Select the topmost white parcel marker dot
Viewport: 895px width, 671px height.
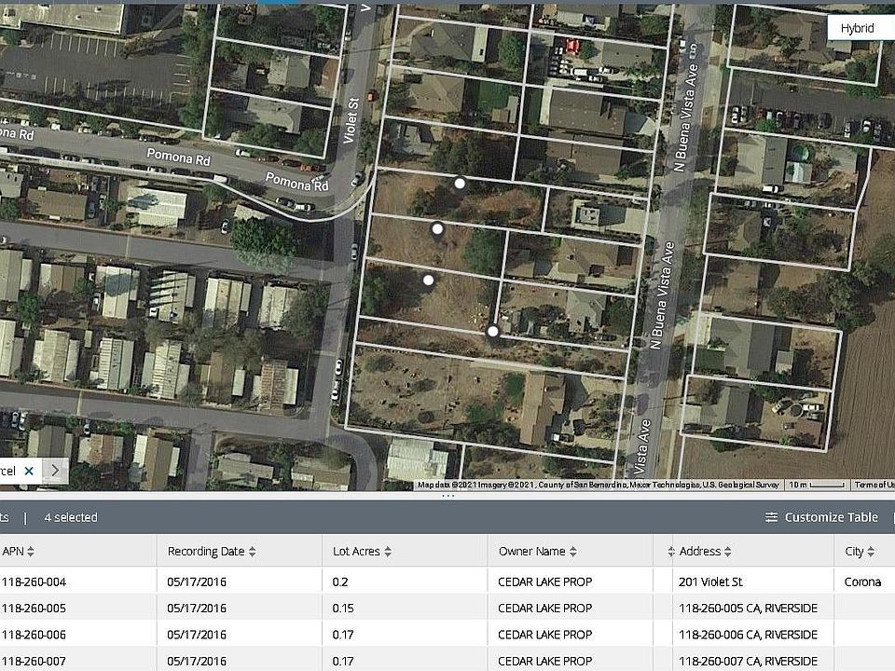coord(460,184)
